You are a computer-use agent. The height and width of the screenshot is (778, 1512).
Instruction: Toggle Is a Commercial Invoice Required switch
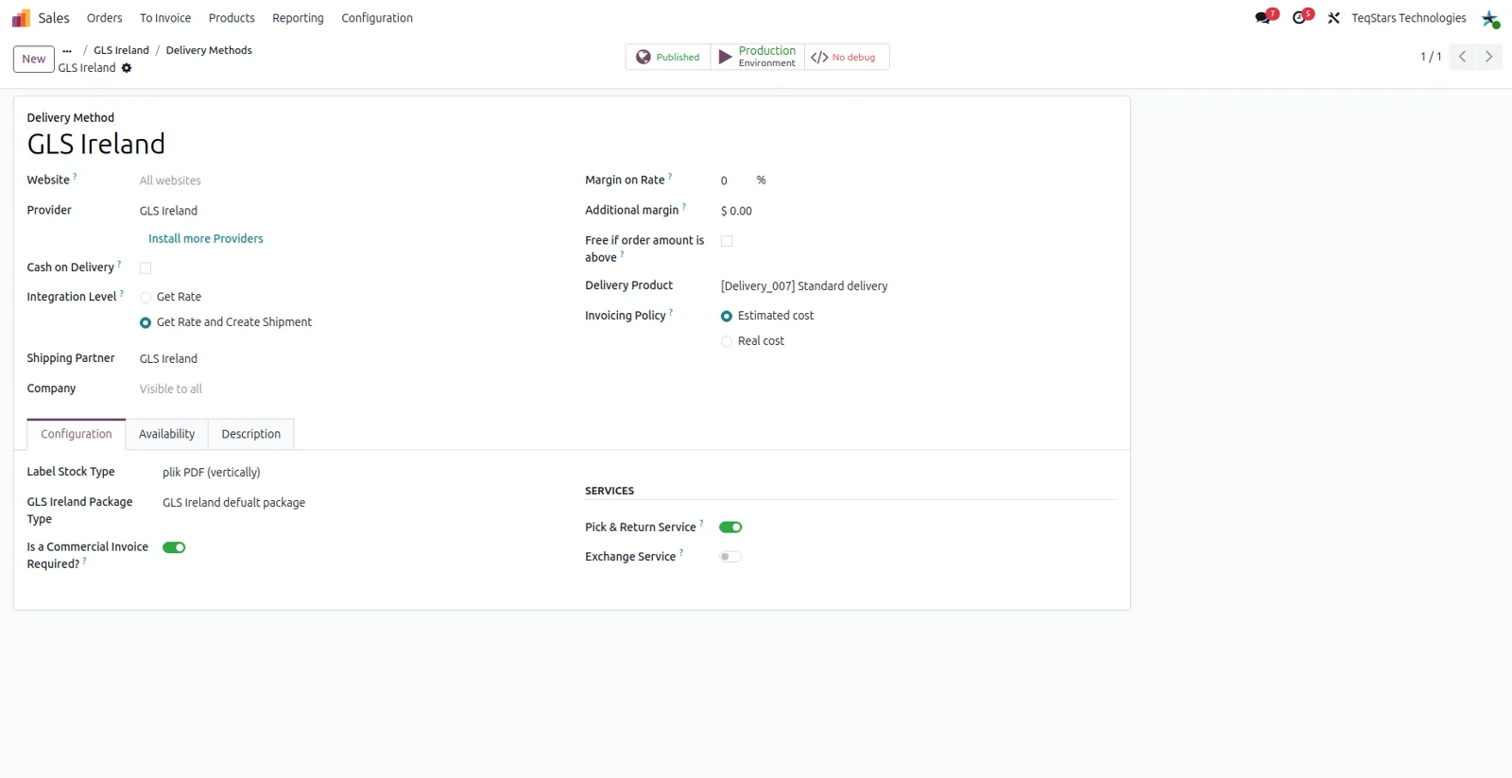[174, 548]
